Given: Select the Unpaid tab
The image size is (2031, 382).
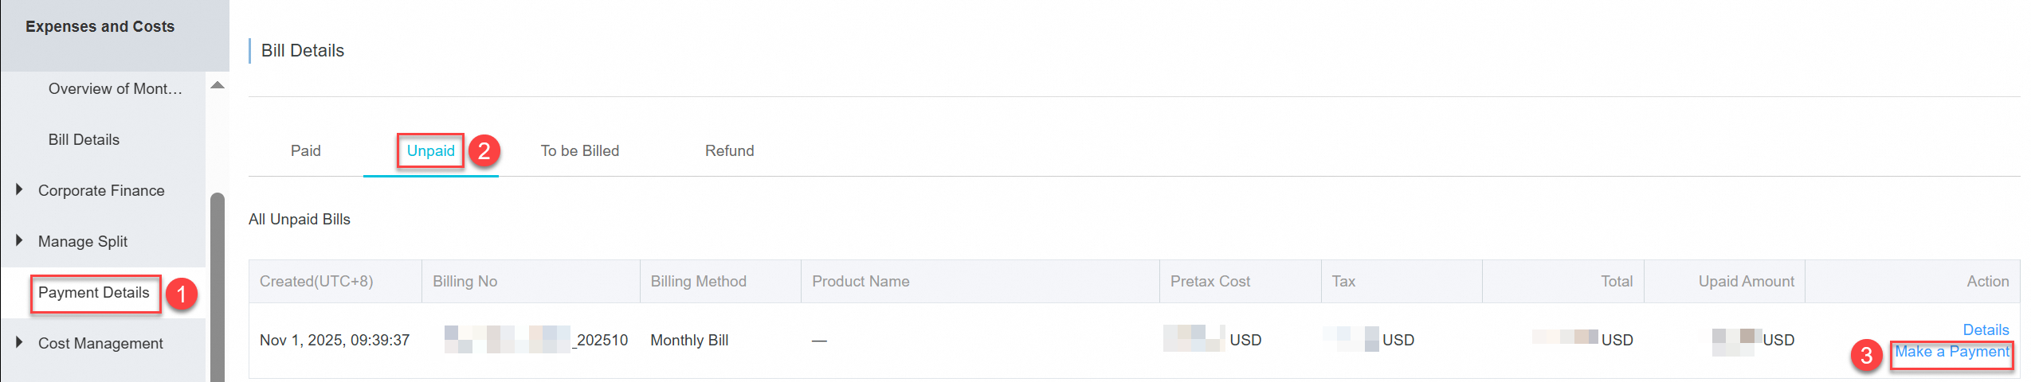Looking at the screenshot, I should tap(430, 150).
